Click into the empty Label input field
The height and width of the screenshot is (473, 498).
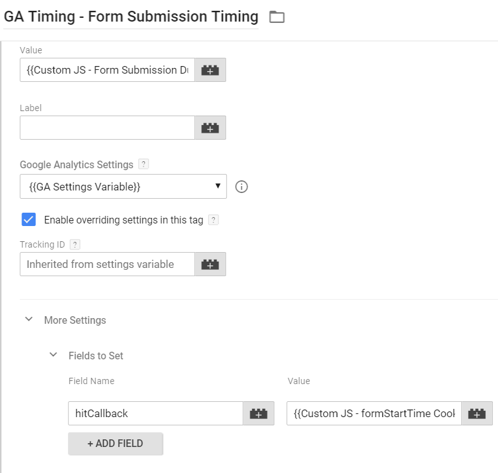tap(107, 128)
